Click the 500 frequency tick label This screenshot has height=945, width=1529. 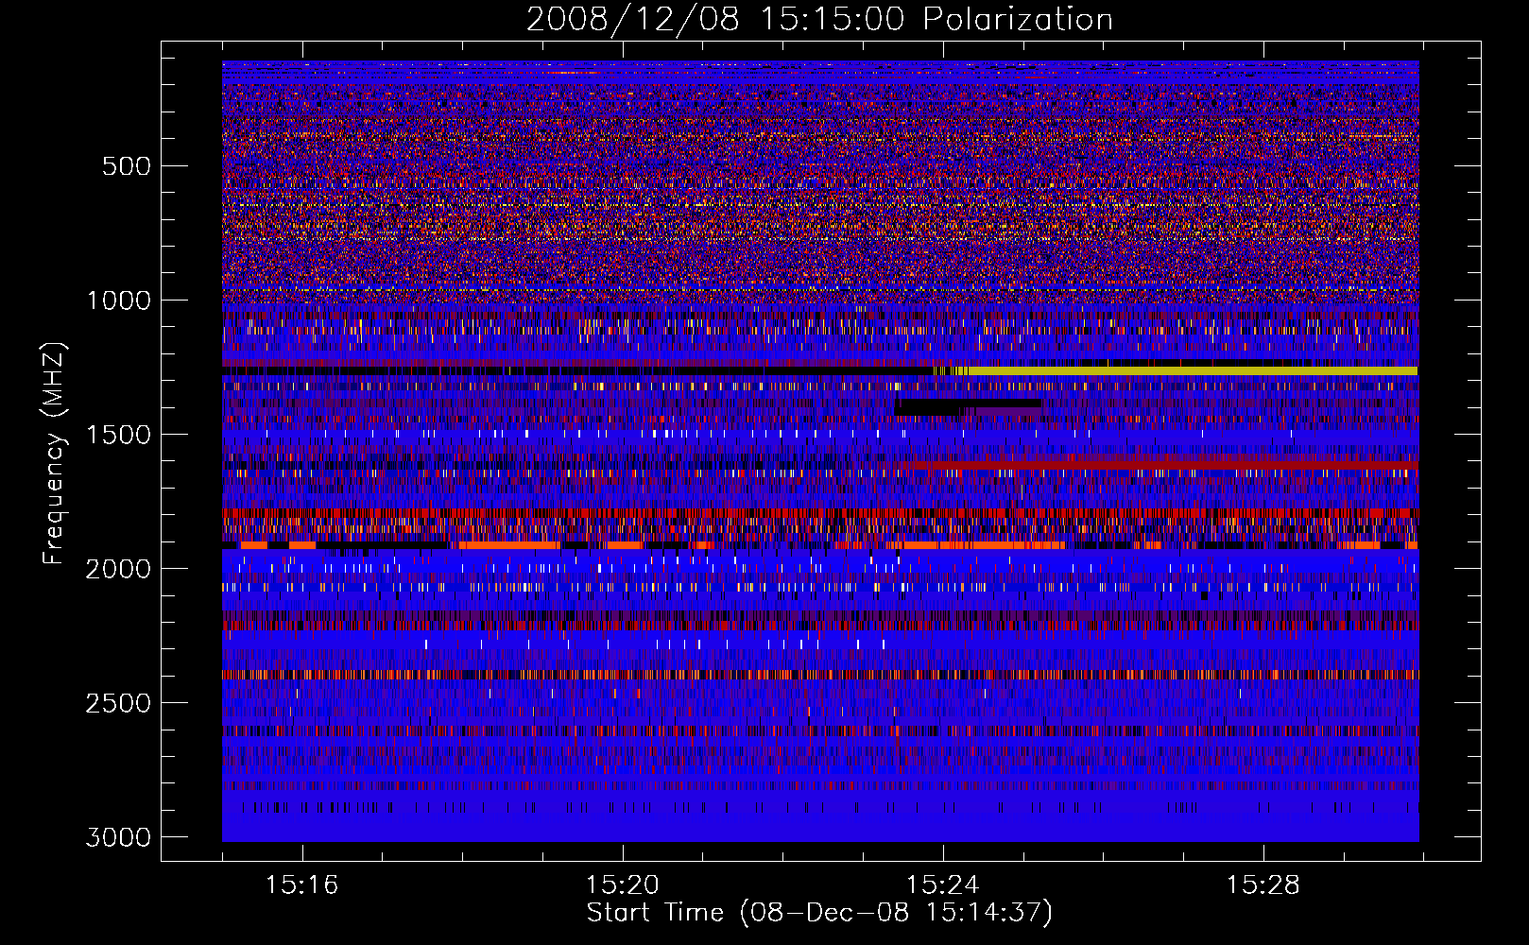[126, 166]
